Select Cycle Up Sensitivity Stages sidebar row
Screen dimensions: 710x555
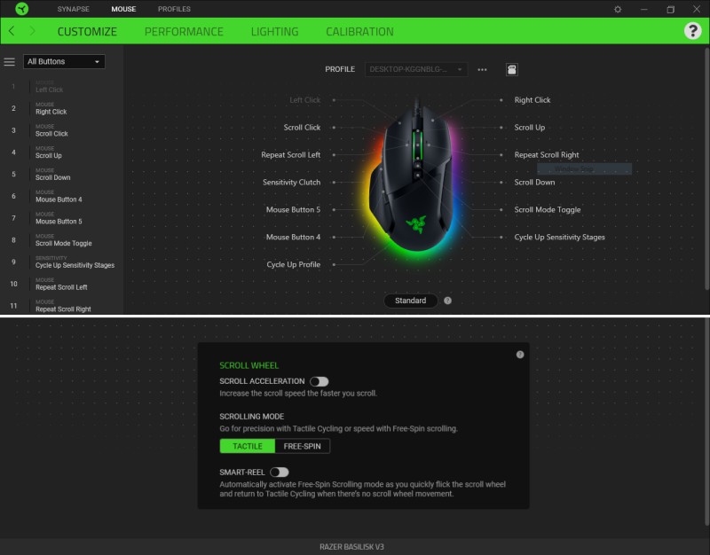coord(61,262)
